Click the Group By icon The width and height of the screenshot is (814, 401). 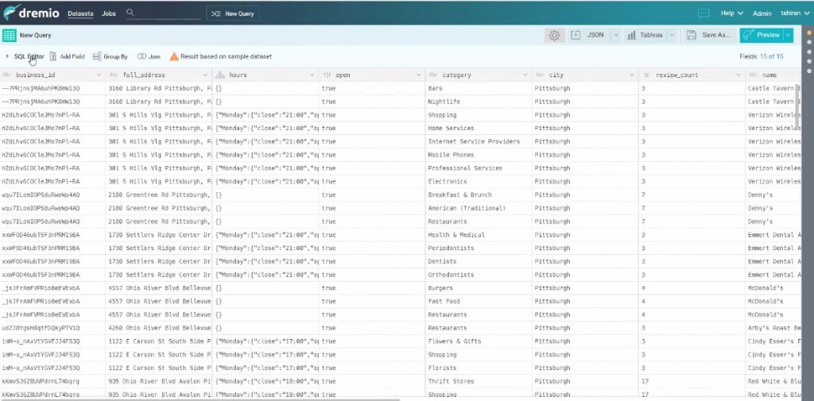point(96,56)
